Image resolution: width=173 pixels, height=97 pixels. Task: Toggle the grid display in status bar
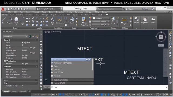pos(60,95)
